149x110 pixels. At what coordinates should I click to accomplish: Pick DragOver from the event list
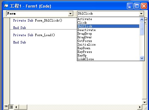point(108,37)
